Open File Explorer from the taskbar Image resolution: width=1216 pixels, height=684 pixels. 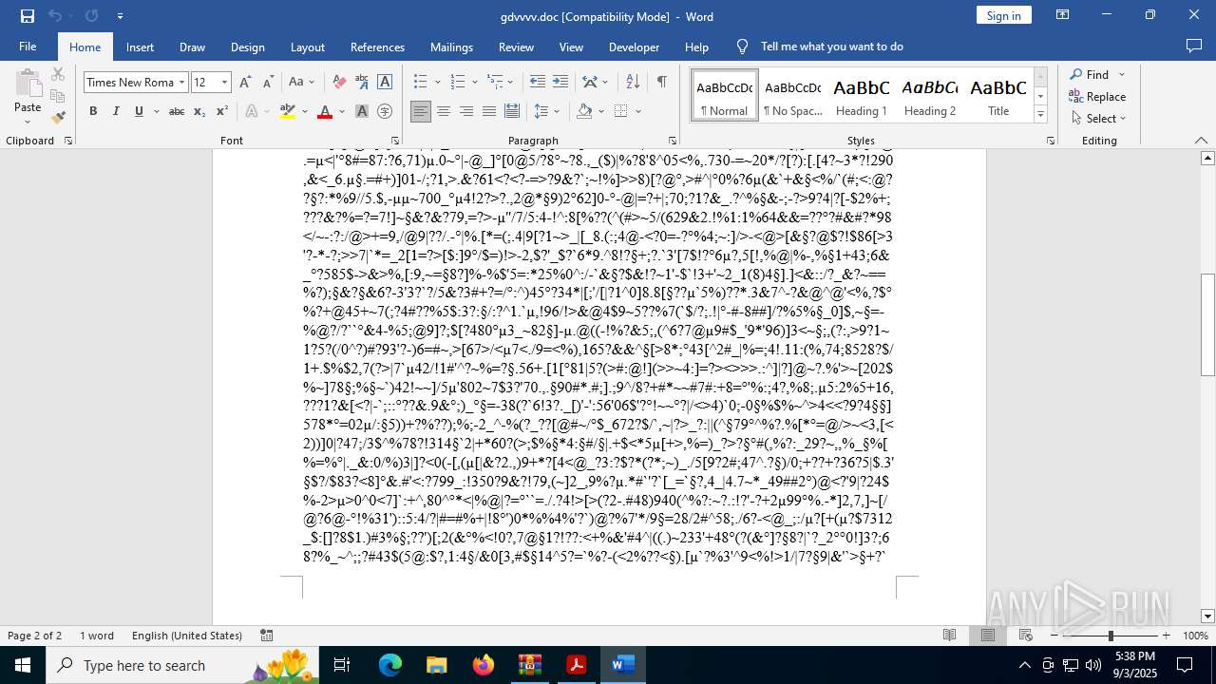(x=437, y=665)
